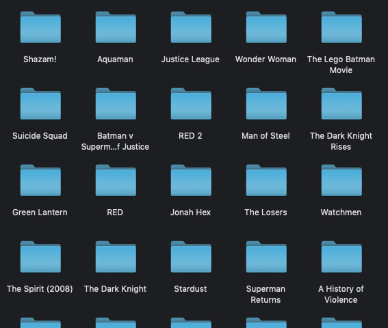Click the Suicide Squad folder icon
Screen dimensions: 388x328
(x=40, y=104)
